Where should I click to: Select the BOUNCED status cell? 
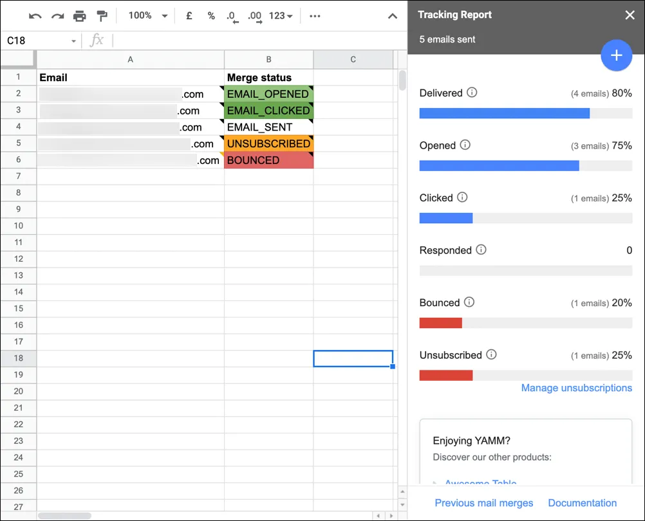[268, 160]
